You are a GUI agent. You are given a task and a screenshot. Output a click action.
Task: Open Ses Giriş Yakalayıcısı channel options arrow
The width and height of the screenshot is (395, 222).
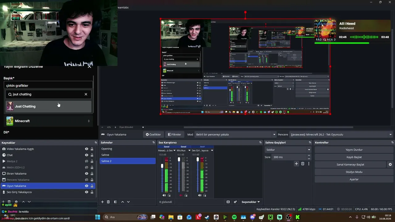[x=212, y=150]
